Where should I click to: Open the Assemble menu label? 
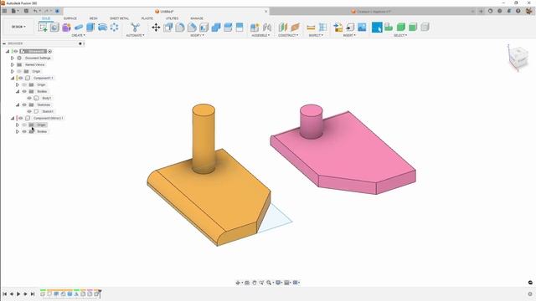260,35
